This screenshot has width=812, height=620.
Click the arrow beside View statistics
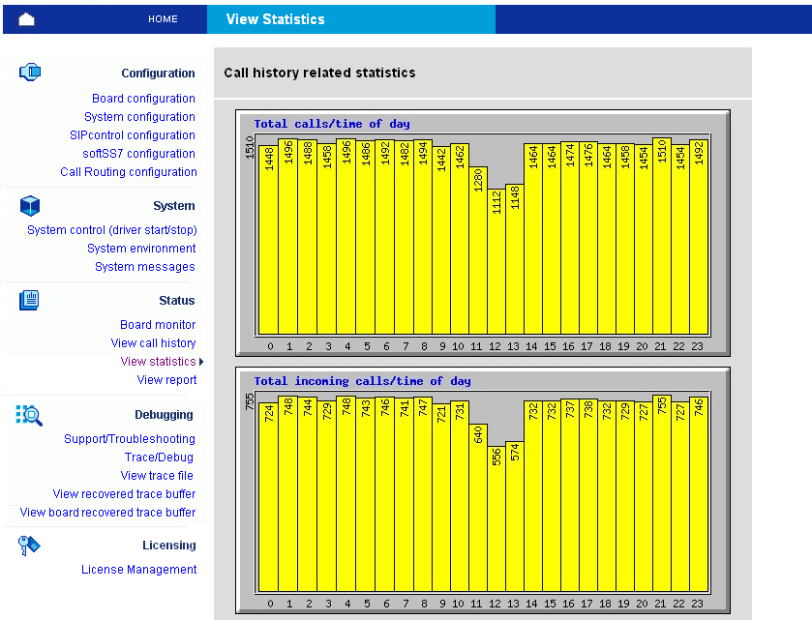pyautogui.click(x=201, y=362)
